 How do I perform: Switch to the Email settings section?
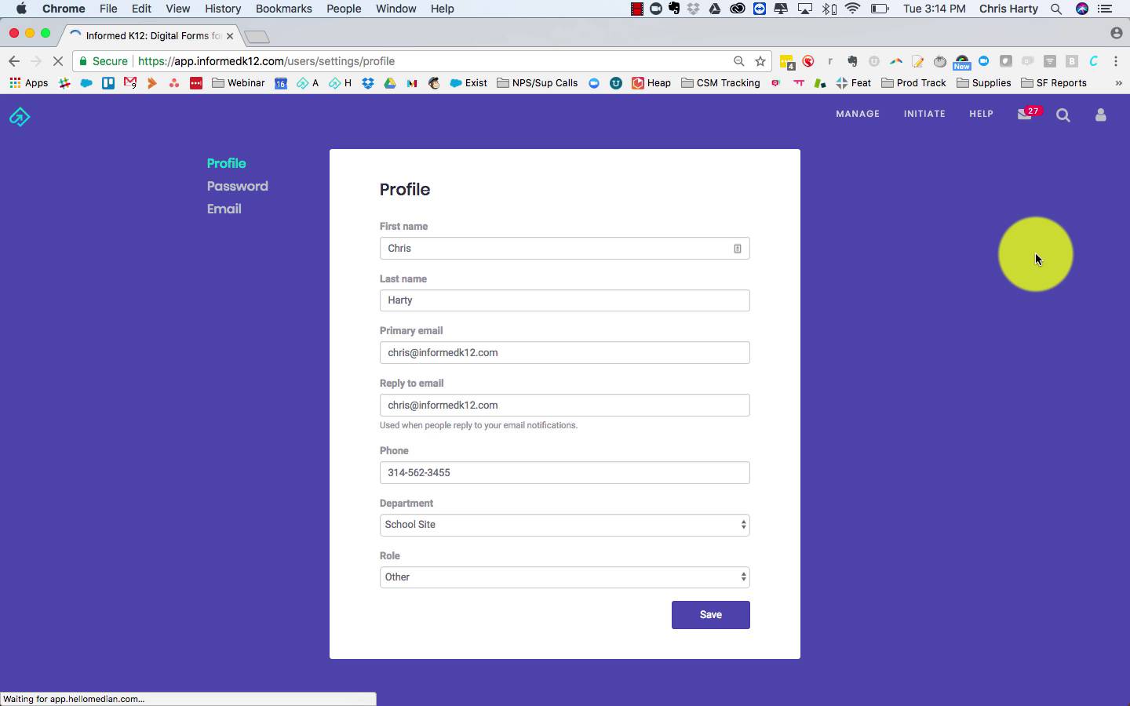point(224,209)
